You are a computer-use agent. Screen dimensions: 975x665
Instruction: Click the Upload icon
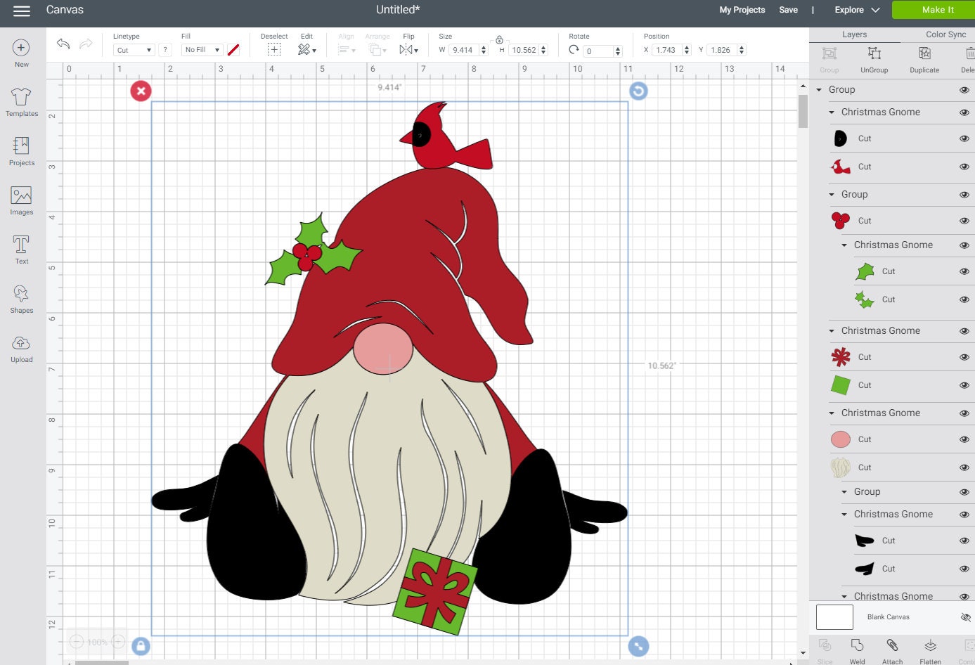[21, 342]
